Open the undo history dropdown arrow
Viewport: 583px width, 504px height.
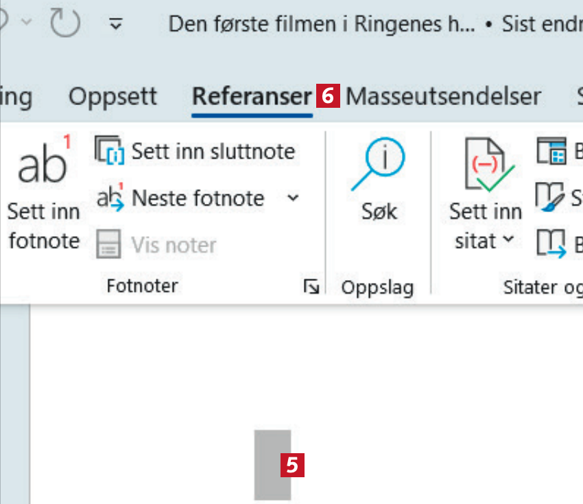tap(27, 25)
